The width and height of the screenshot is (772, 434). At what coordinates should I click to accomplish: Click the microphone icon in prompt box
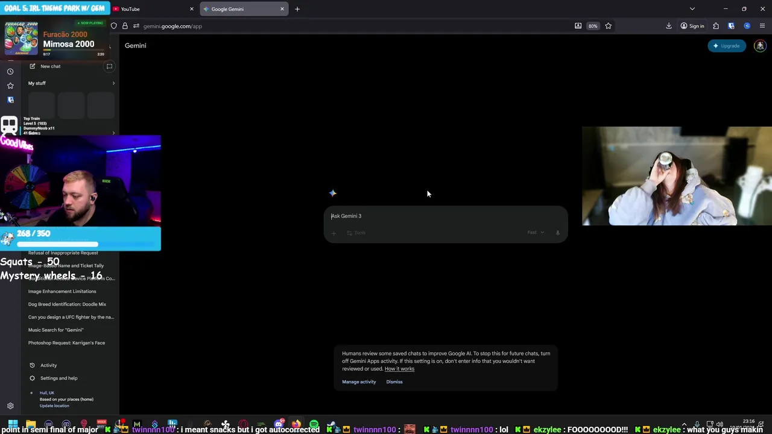coord(557,233)
